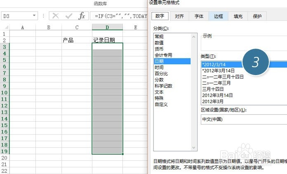
Task: Choose date type *2012年3月14日
Action: [219, 71]
